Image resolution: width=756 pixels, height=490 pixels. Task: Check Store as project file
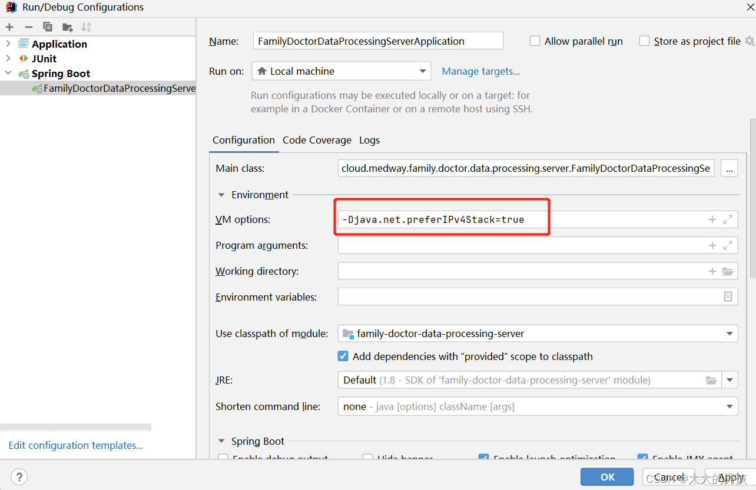644,41
